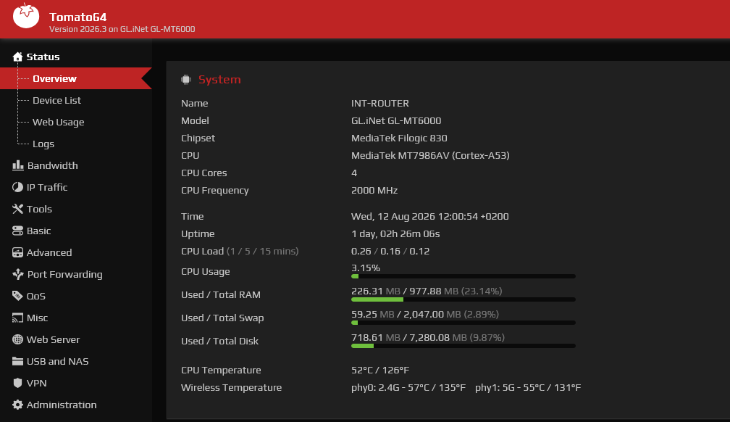Click the Tomato64 tomato logo
This screenshot has height=422, width=730.
26,16
